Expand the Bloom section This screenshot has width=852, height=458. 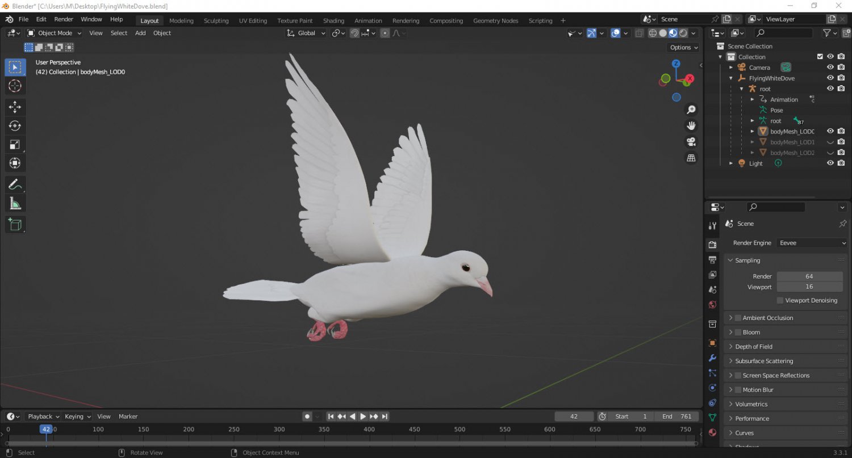pyautogui.click(x=731, y=332)
